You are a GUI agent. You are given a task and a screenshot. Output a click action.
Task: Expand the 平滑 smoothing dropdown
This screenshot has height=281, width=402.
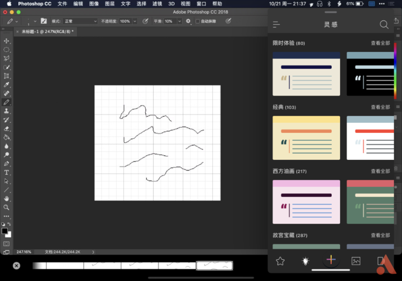[179, 21]
